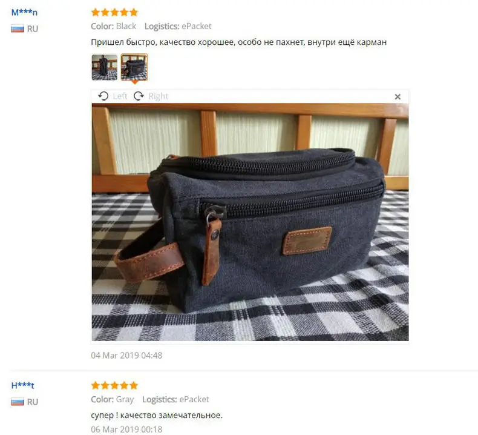Image resolution: width=478 pixels, height=435 pixels.
Task: Click the Right rotate label
Action: (158, 96)
